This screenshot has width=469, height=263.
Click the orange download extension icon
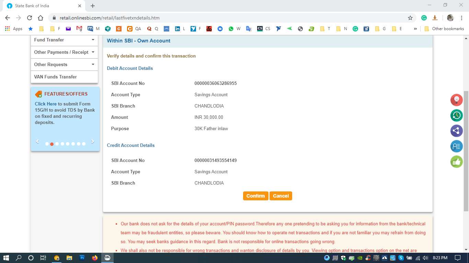click(435, 18)
